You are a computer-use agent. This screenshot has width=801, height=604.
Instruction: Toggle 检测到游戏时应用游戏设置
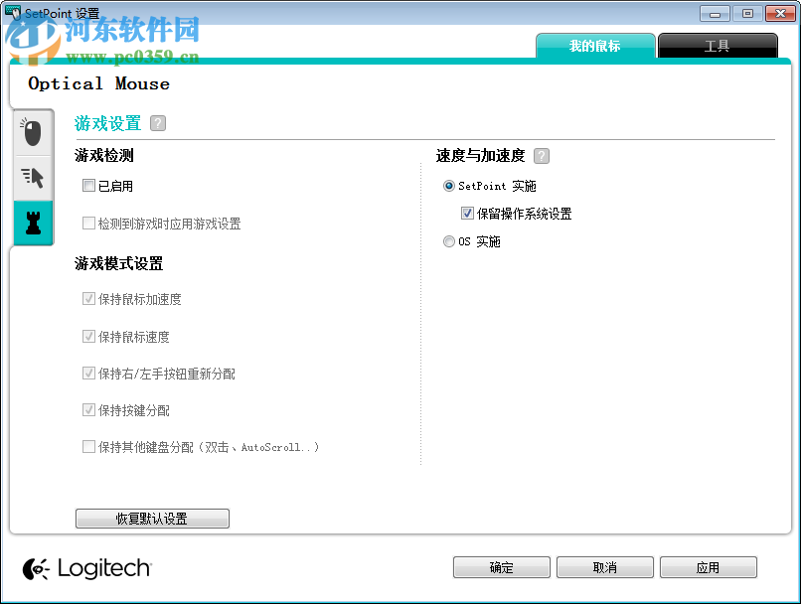[88, 223]
